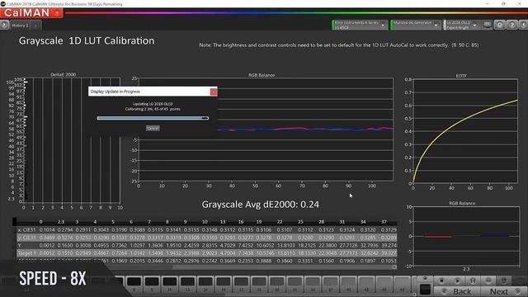The height and width of the screenshot is (297, 528).
Task: Switch to the History 1 tab
Action: click(20, 26)
